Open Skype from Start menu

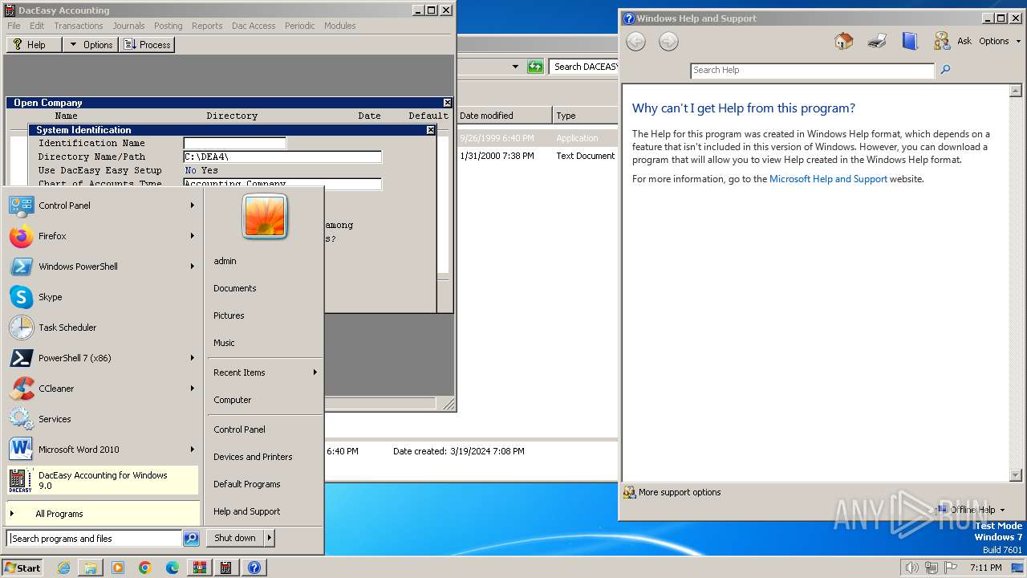[21, 297]
